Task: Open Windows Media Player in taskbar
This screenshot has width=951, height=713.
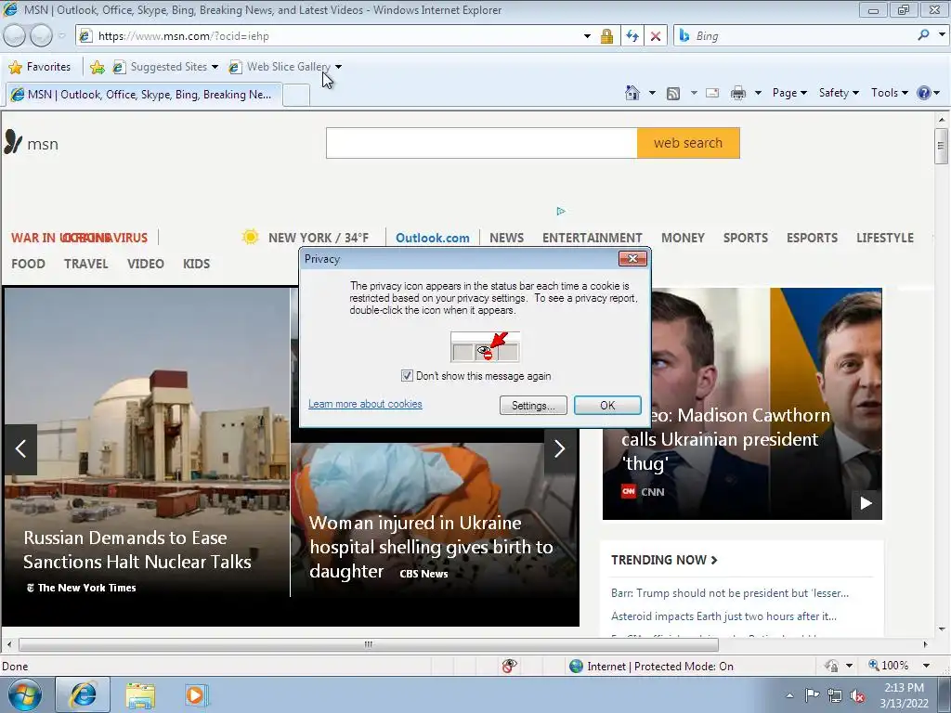Action: coord(195,695)
